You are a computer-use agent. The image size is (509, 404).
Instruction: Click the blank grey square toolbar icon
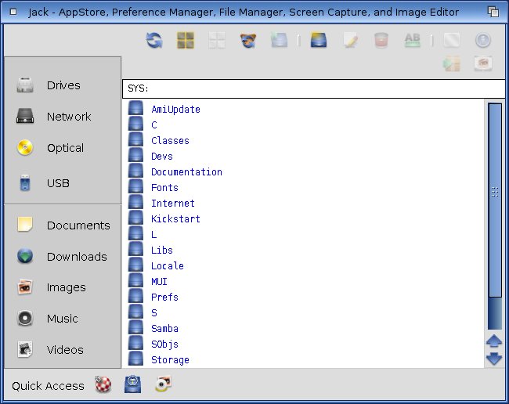452,41
